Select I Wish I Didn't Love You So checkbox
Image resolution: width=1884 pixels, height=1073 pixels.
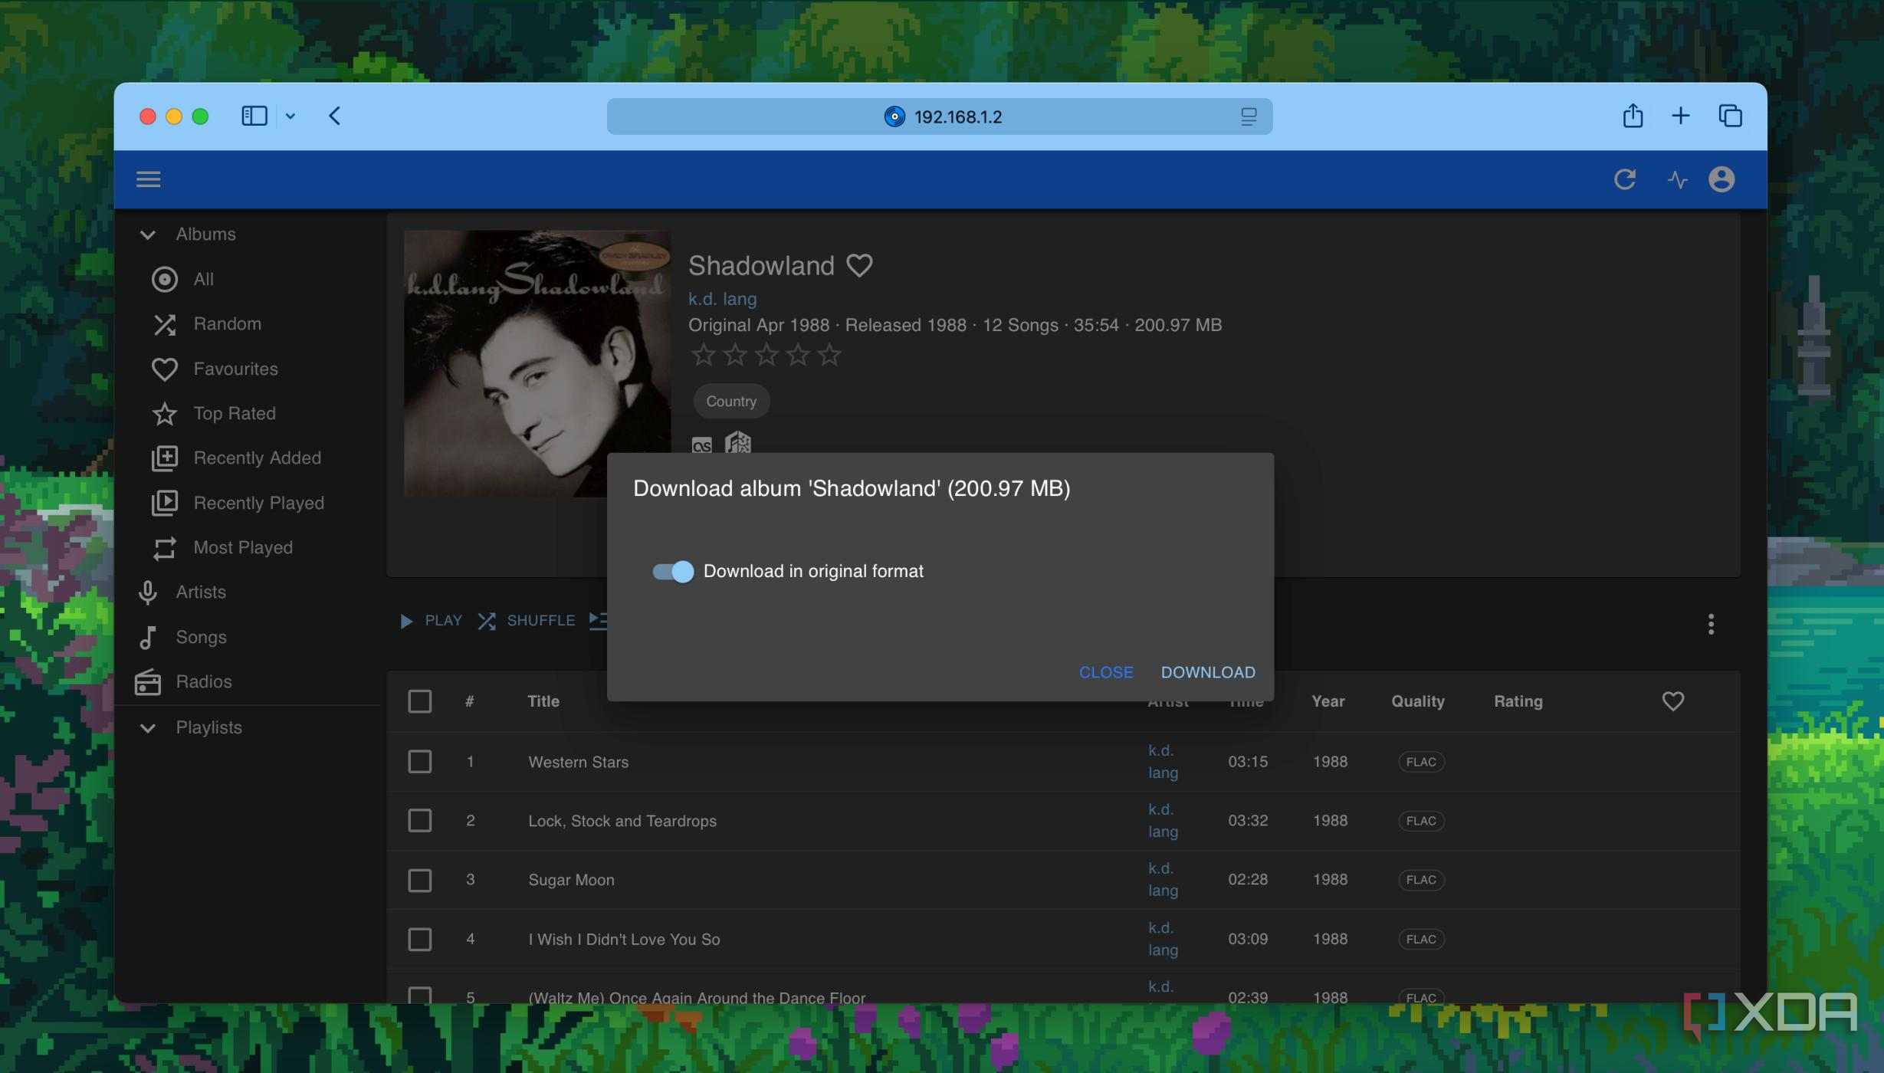(419, 939)
